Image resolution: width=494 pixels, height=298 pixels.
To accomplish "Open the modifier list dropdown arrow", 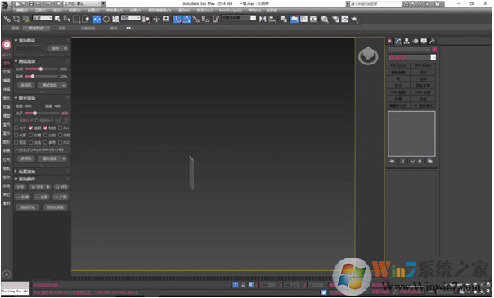I will (433, 57).
